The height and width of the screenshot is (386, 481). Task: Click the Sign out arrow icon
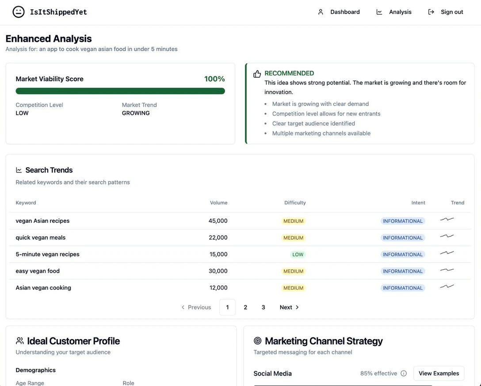click(x=431, y=12)
